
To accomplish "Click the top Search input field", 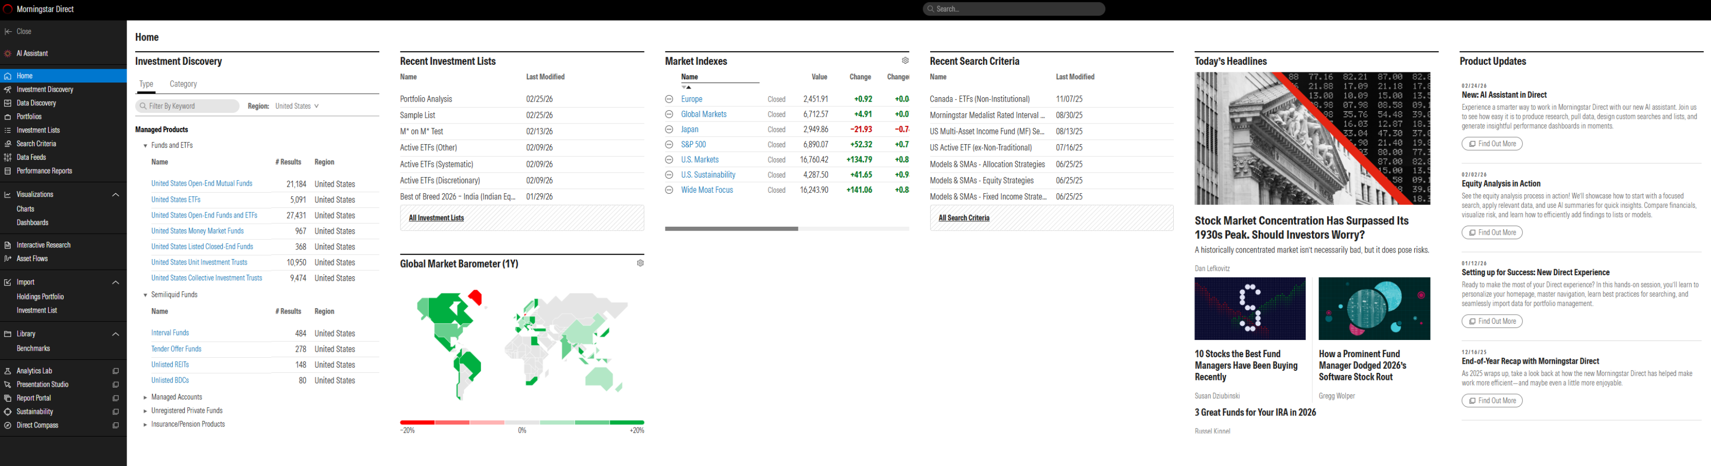I will coord(1014,9).
